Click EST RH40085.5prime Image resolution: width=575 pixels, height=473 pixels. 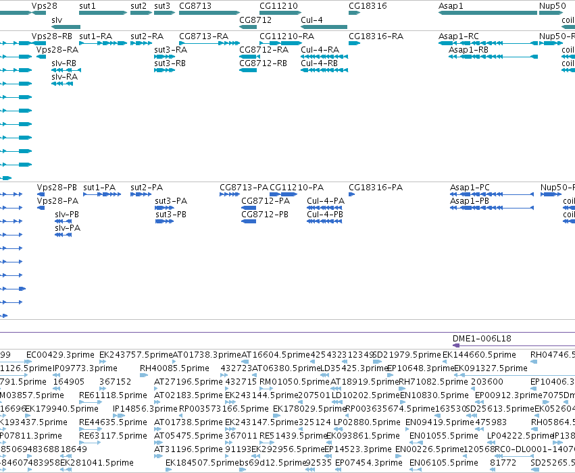[174, 368]
